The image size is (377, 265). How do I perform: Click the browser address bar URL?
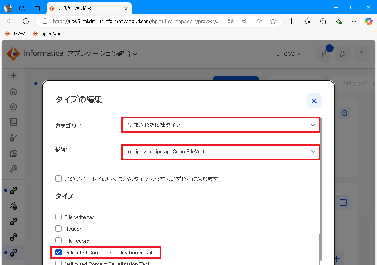point(136,22)
